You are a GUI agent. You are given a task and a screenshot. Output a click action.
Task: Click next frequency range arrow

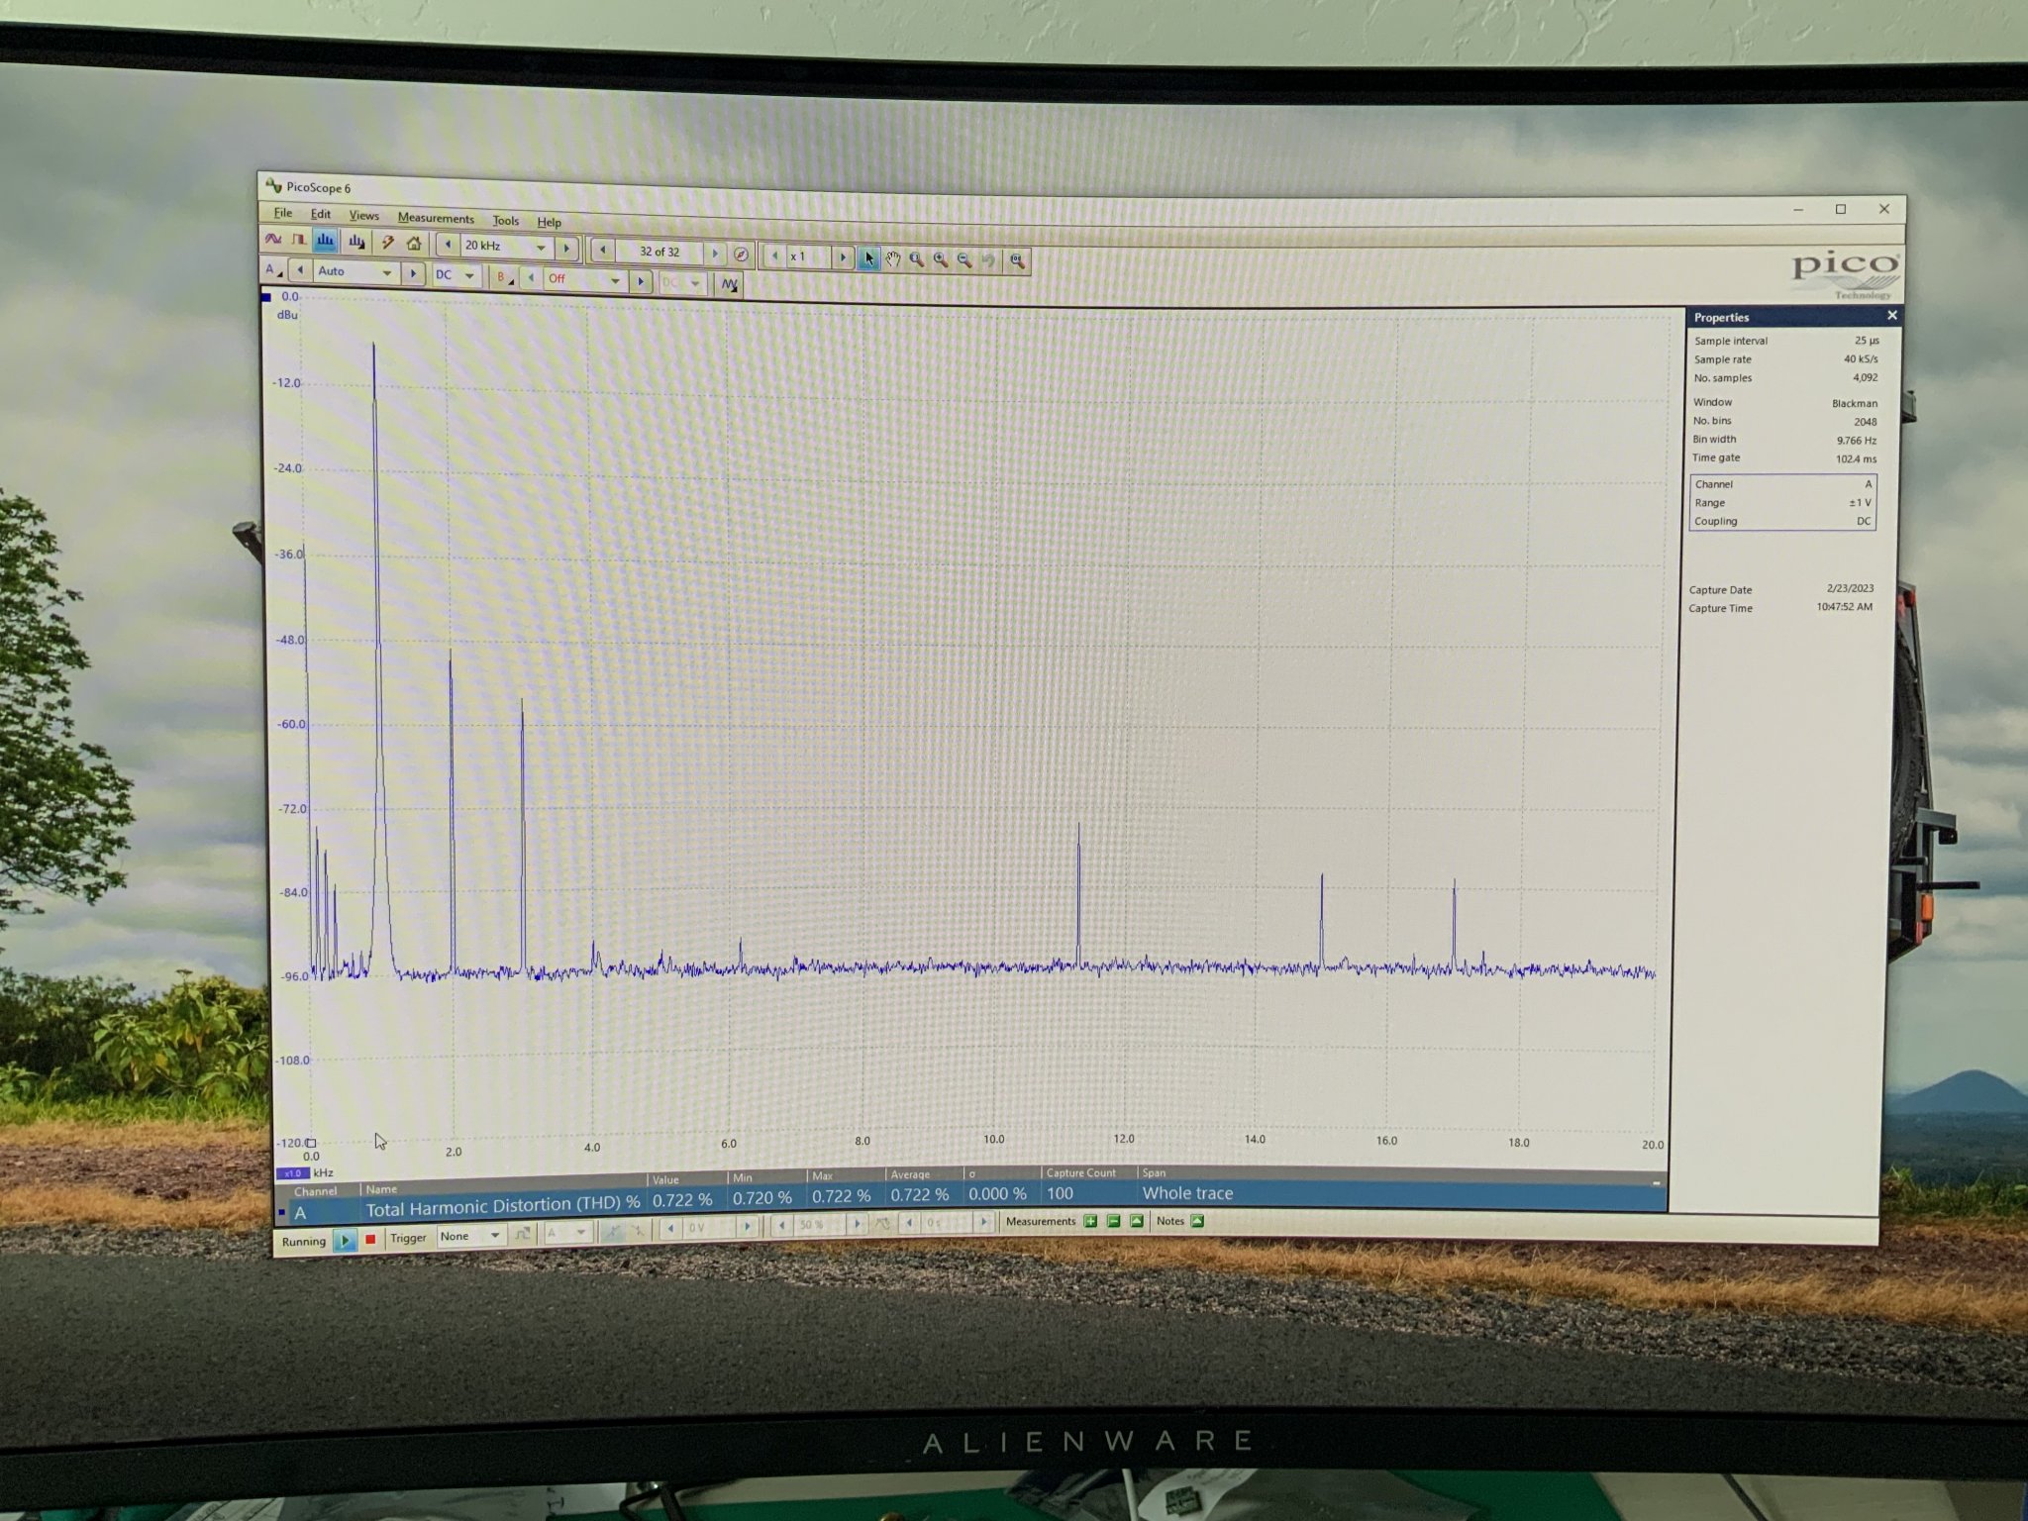point(566,248)
